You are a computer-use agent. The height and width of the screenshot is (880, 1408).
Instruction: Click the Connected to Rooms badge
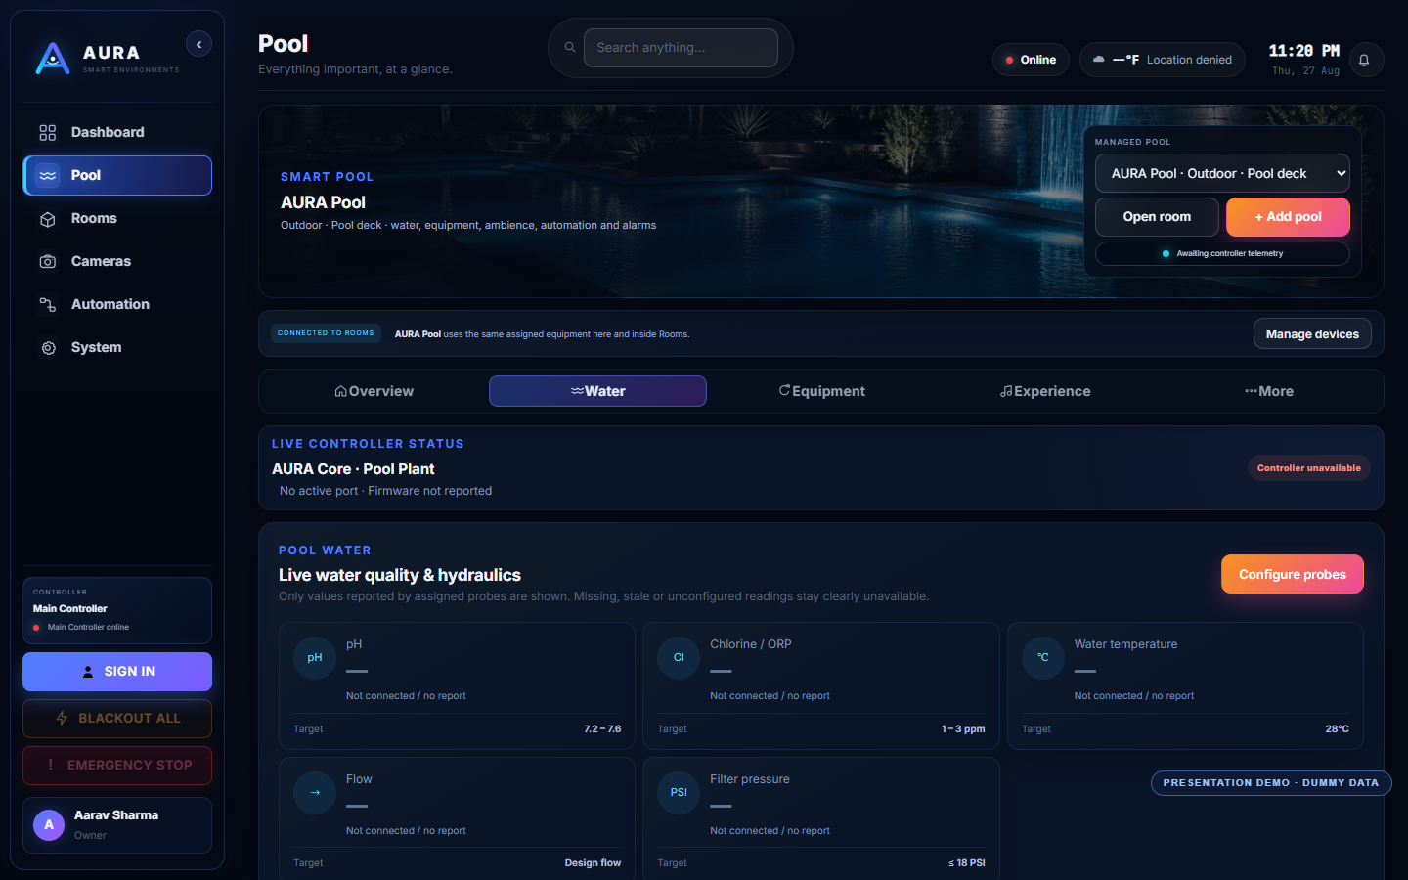326,333
